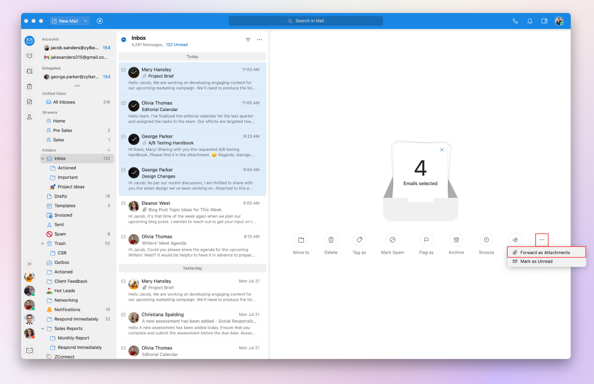594x384 pixels.
Task: Open the Notifications folder
Action: tap(78, 310)
